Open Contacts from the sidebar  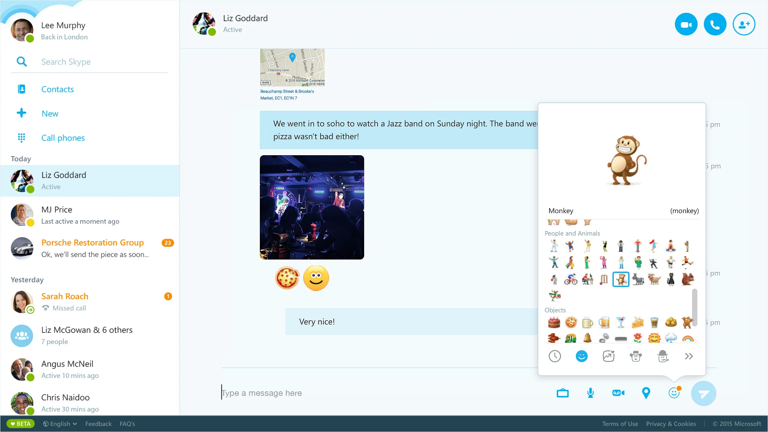point(58,89)
